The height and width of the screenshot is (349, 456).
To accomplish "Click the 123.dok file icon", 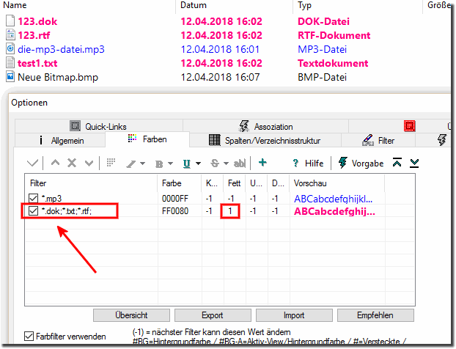I will click(10, 21).
